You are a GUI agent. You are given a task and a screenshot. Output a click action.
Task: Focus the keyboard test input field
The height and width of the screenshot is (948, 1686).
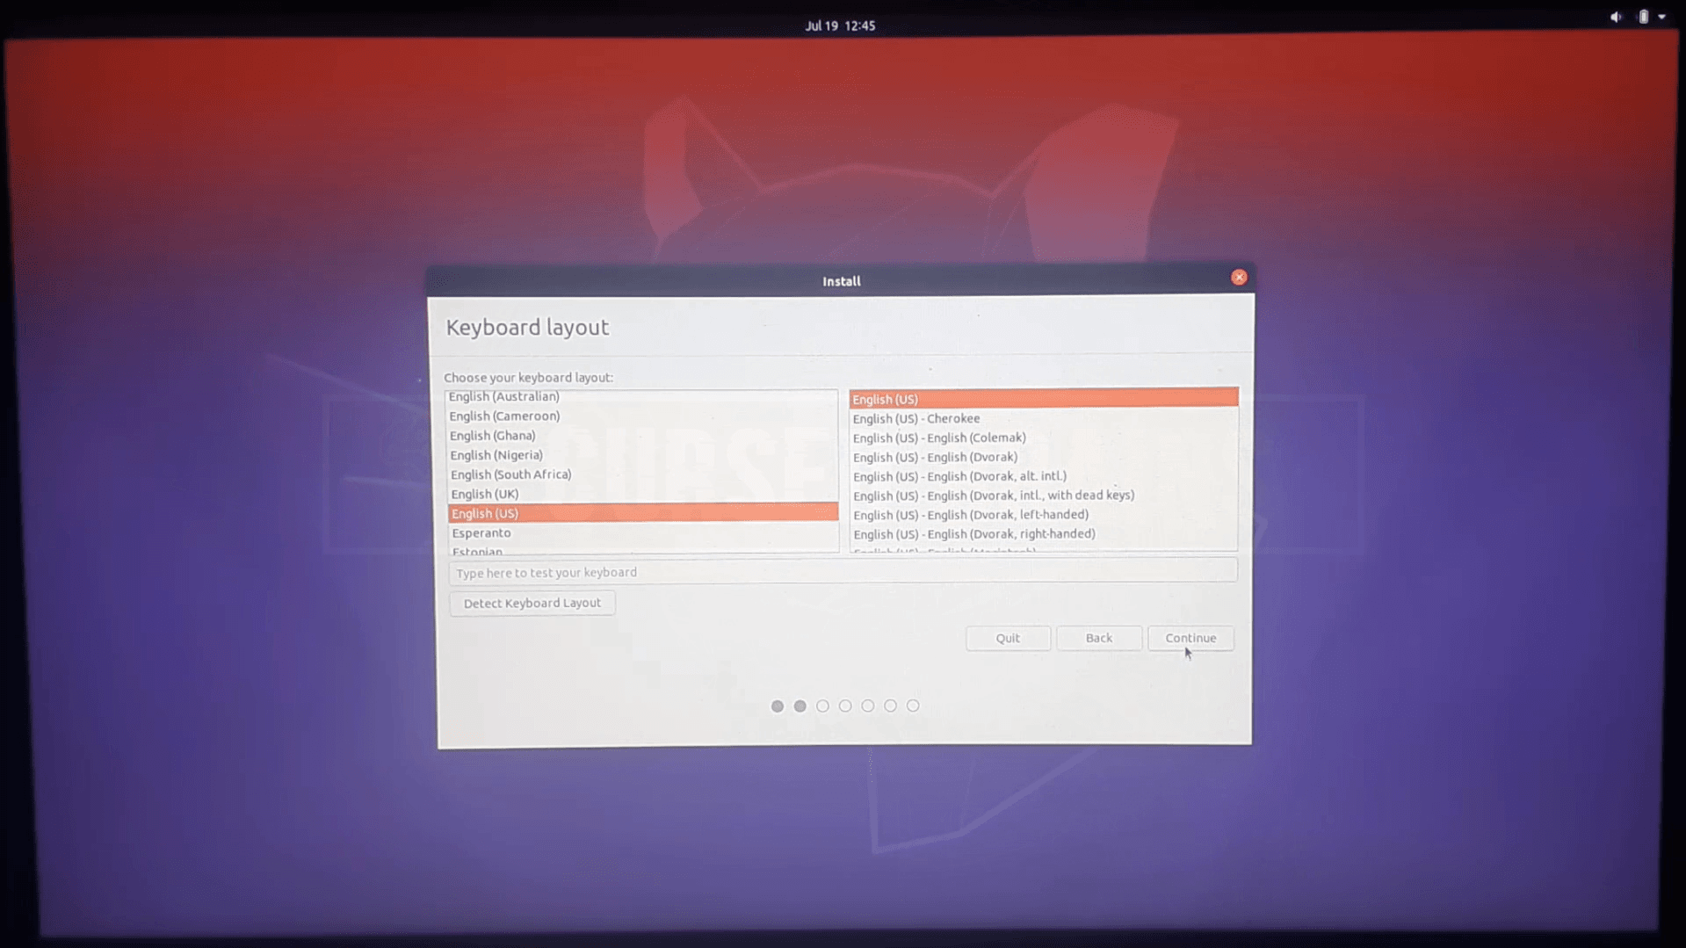pyautogui.click(x=843, y=572)
